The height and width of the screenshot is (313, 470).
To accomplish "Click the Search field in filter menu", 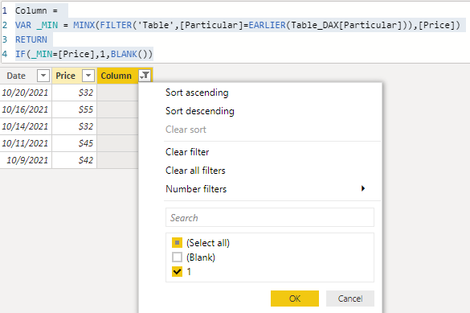I will (270, 217).
